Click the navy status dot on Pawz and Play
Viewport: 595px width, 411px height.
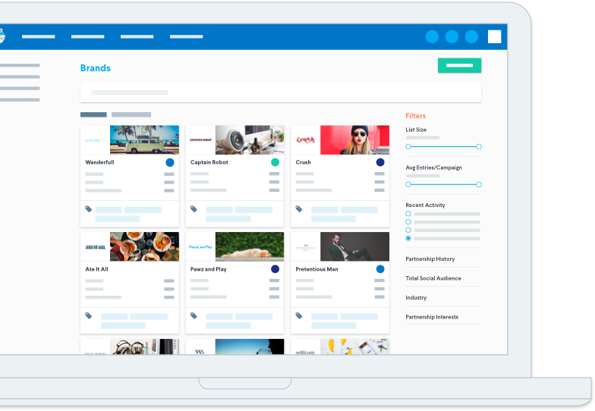(275, 268)
